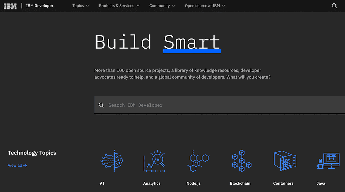Expand the Products & Services chevron
The height and width of the screenshot is (192, 345).
click(x=138, y=6)
